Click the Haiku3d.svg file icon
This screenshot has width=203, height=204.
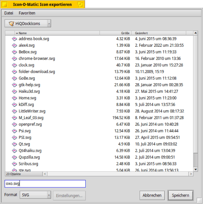pyautogui.click(x=14, y=91)
